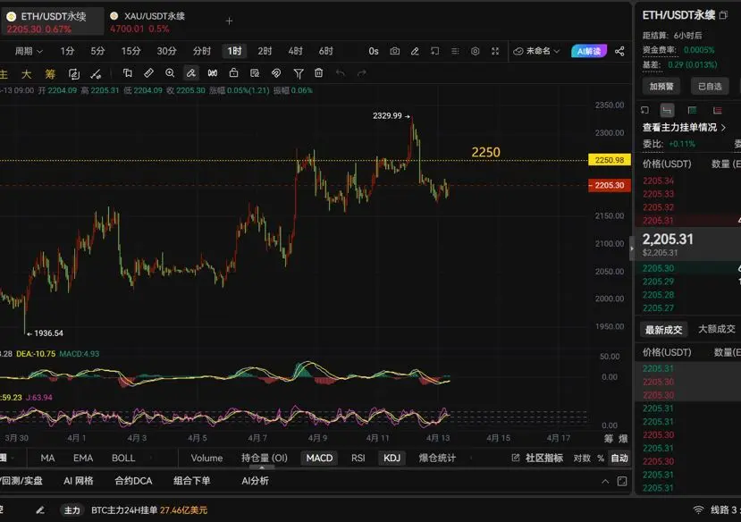This screenshot has height=522, width=741.
Task: Click the magnifier zoom-in tool
Action: (x=170, y=72)
